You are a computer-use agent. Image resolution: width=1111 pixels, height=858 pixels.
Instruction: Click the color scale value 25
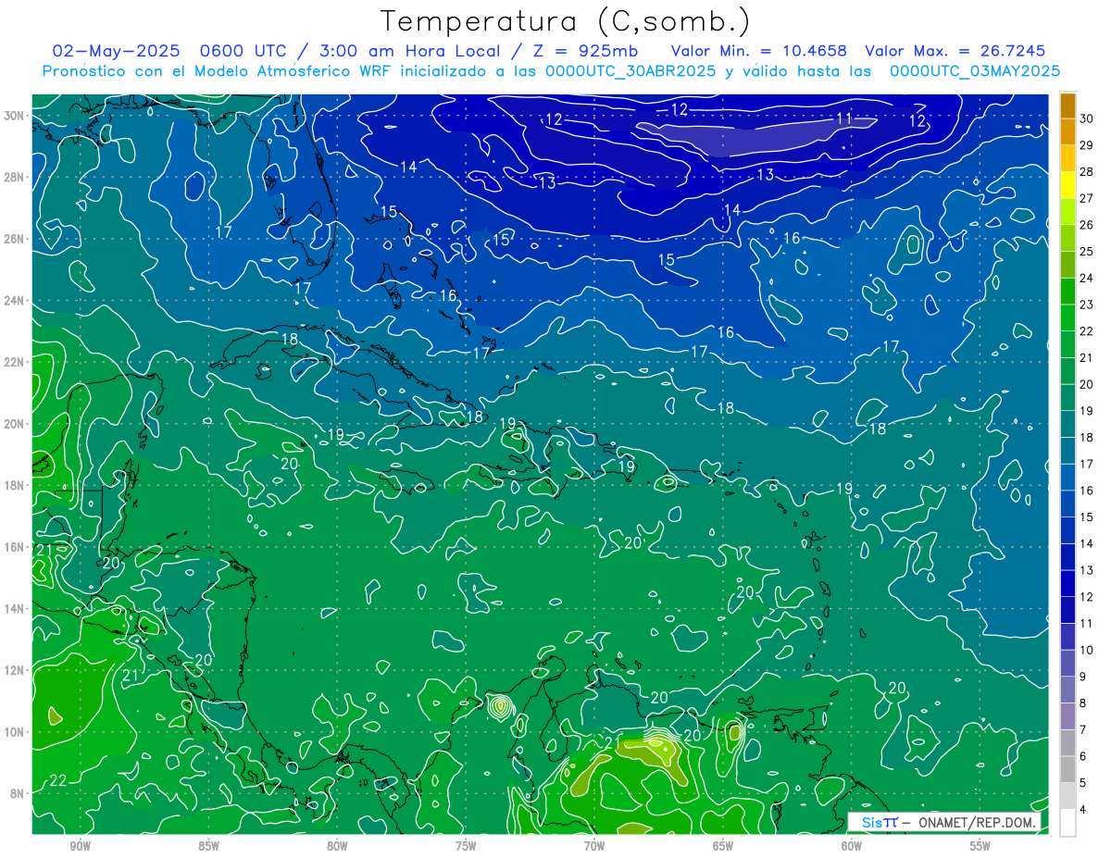(x=1087, y=252)
